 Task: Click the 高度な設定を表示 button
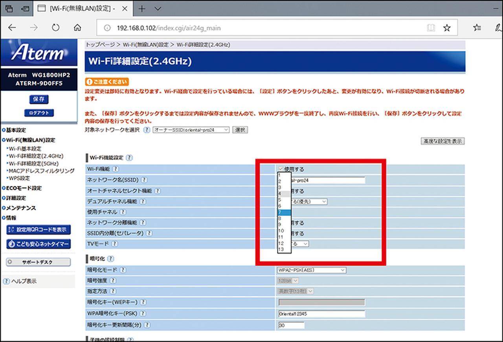(442, 141)
